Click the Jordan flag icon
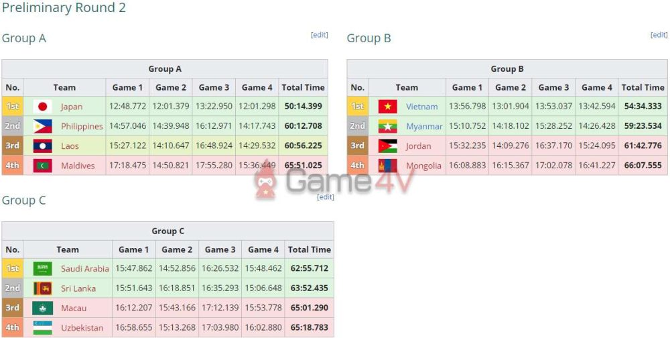Image resolution: width=670 pixels, height=338 pixels. (x=387, y=146)
